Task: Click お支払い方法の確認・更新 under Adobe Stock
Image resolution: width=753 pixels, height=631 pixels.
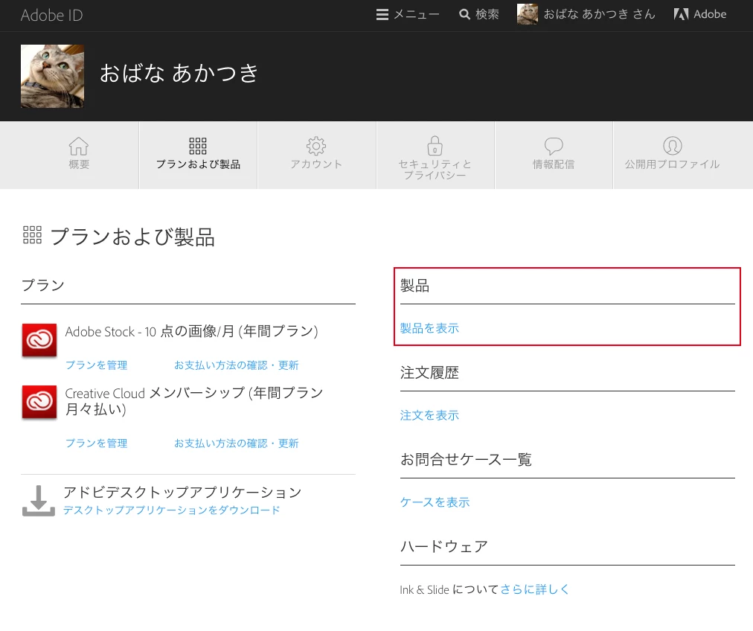Action: coord(237,365)
